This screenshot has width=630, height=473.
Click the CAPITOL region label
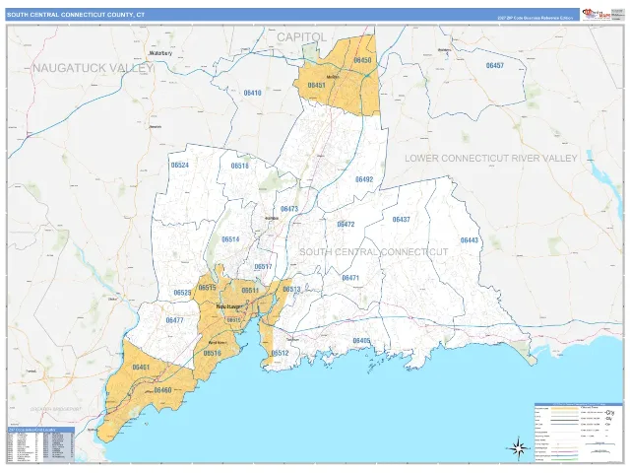click(x=302, y=37)
